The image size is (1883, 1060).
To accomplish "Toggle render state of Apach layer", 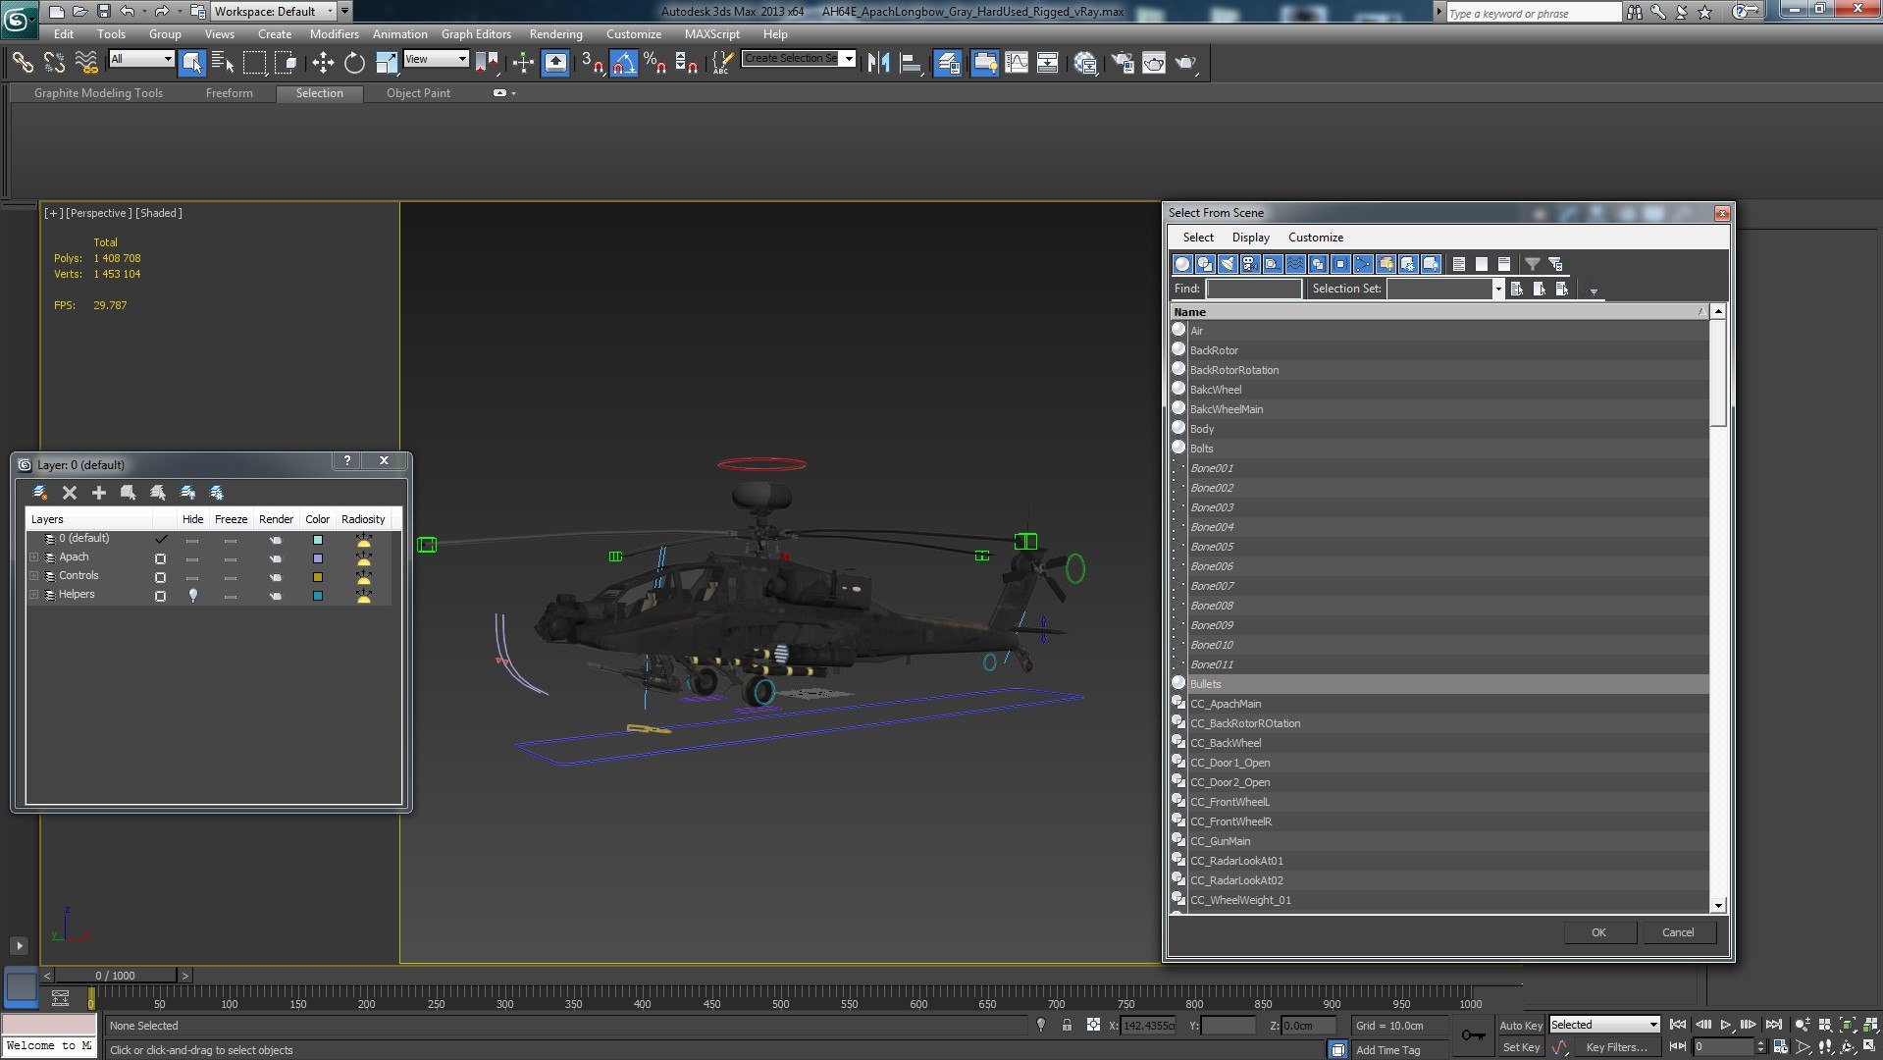I will [x=276, y=558].
